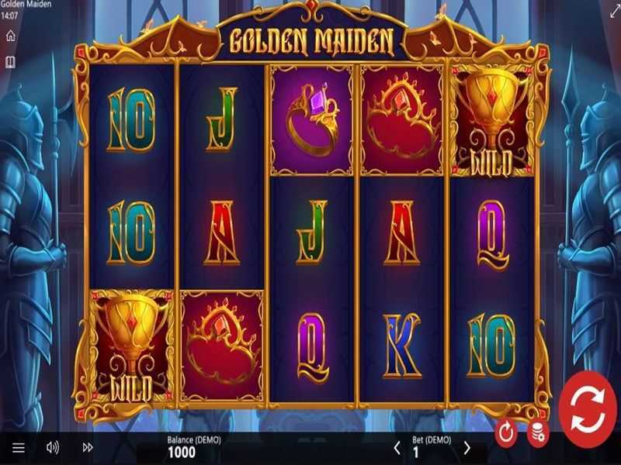
Task: Select the blue K symbol
Action: tap(401, 346)
